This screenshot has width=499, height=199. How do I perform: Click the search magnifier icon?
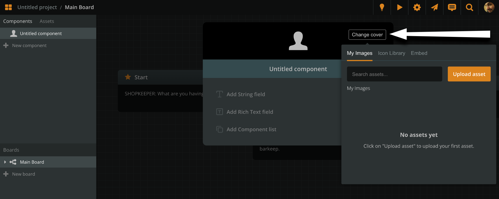469,7
